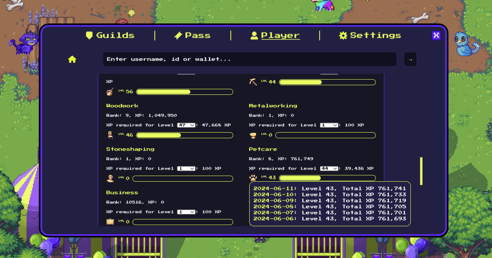The image size is (492, 258).
Task: Switch to the Player tab
Action: click(x=275, y=36)
